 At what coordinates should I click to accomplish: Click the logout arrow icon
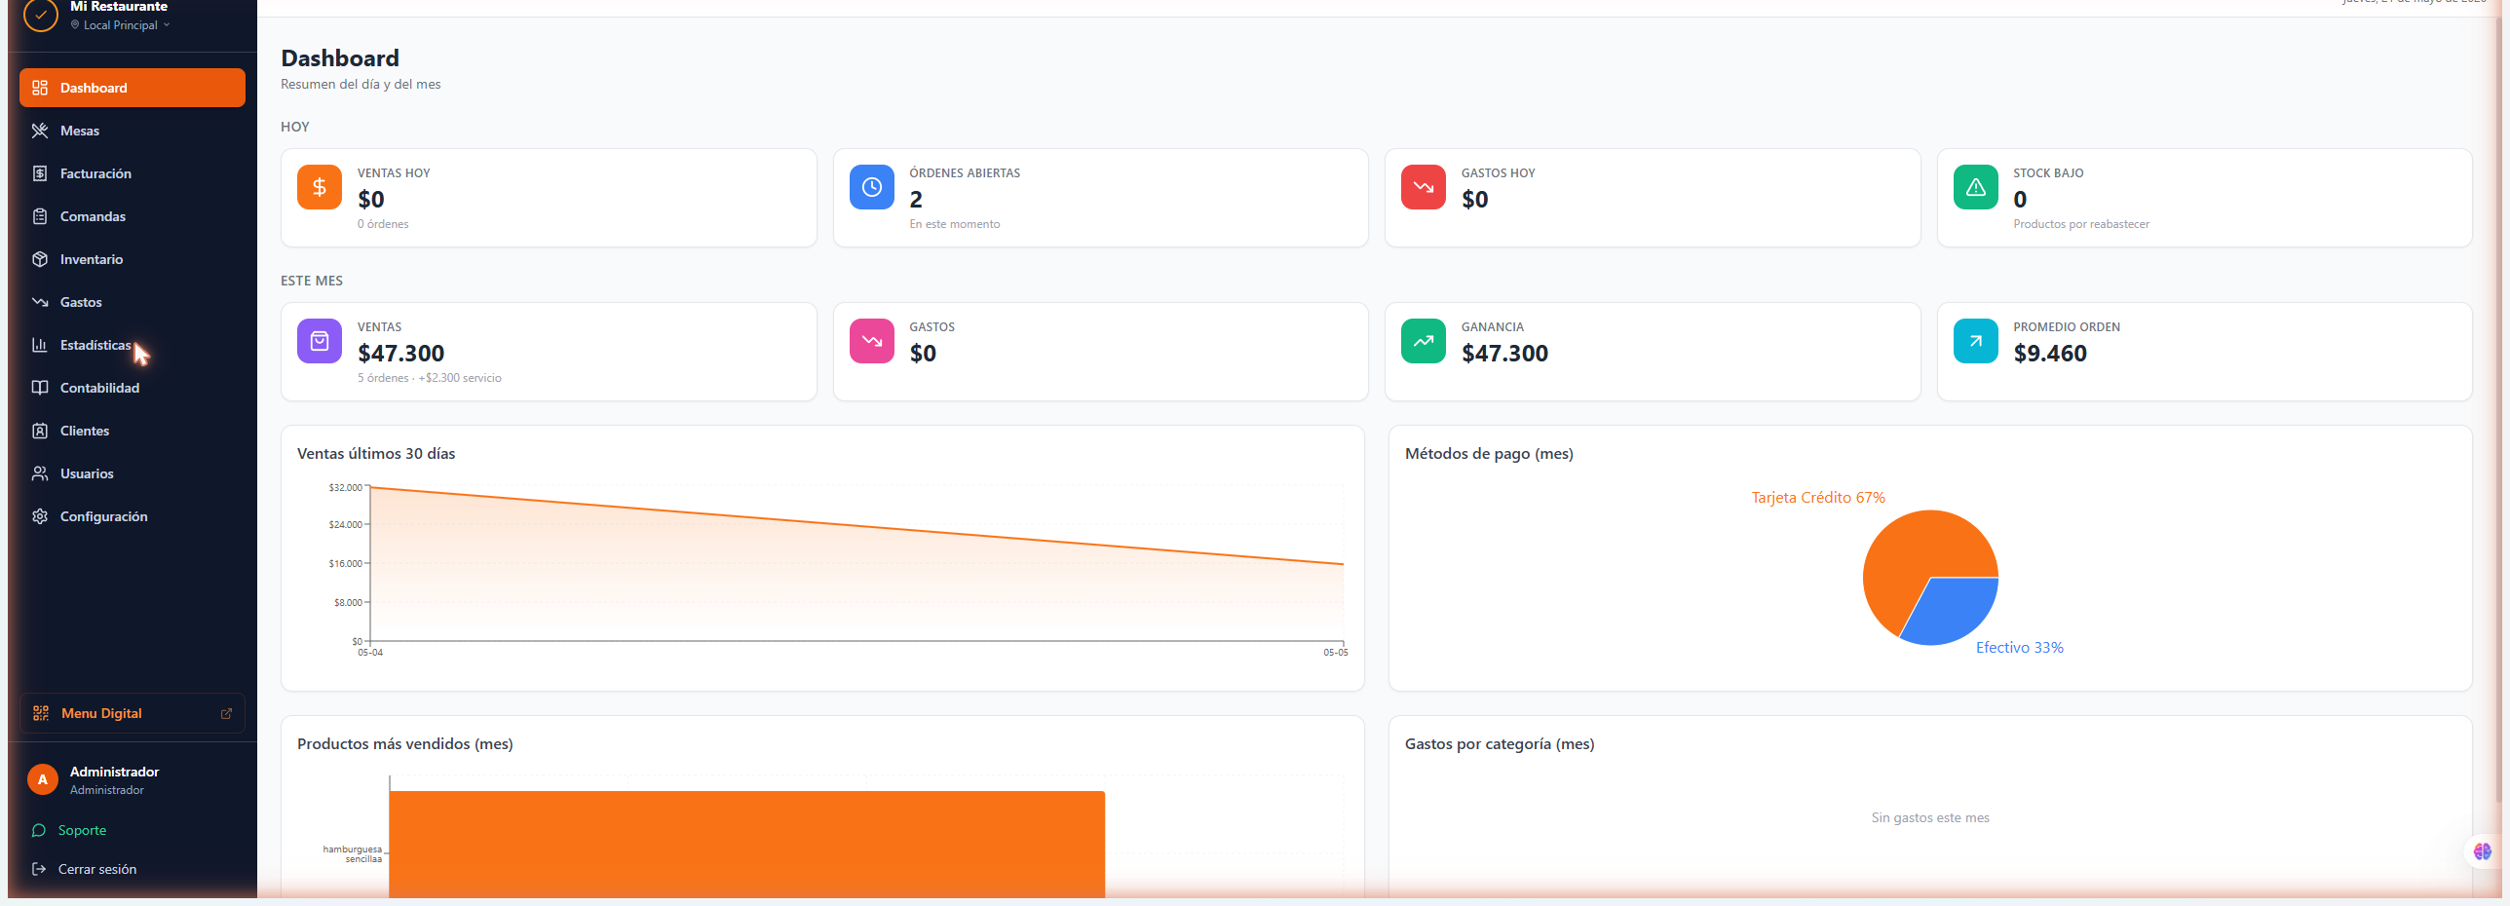(x=39, y=869)
